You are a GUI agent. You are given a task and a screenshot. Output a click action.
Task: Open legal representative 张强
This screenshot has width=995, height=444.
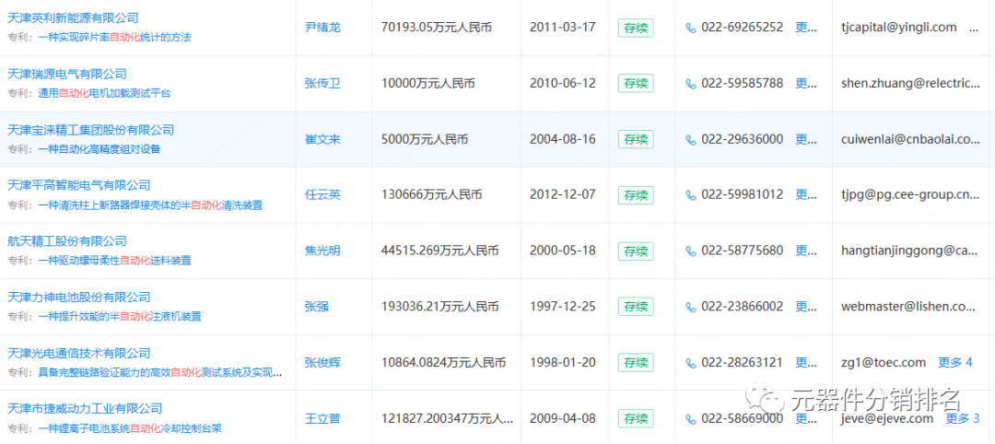317,307
